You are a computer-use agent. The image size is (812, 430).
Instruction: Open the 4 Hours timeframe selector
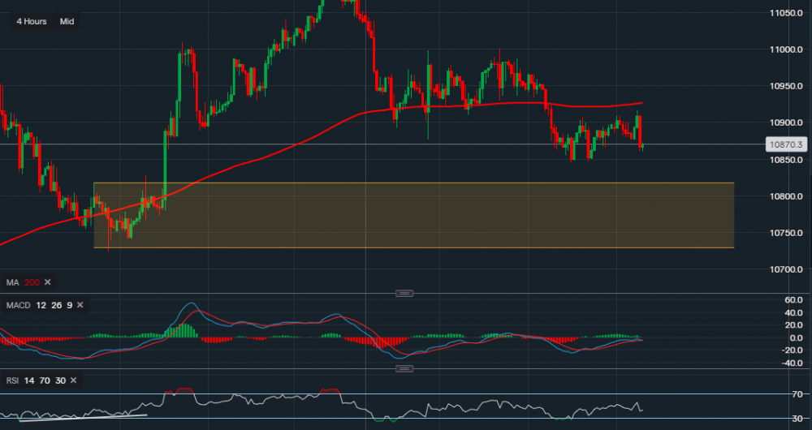pyautogui.click(x=29, y=21)
